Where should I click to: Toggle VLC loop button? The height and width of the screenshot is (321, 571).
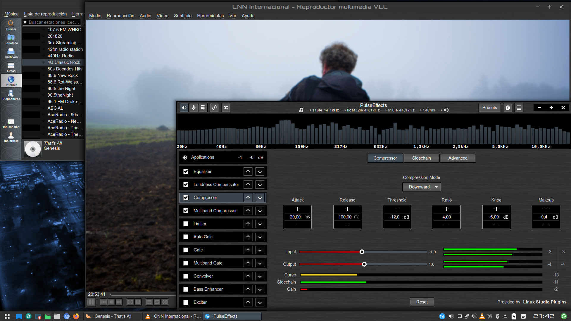pyautogui.click(x=157, y=302)
